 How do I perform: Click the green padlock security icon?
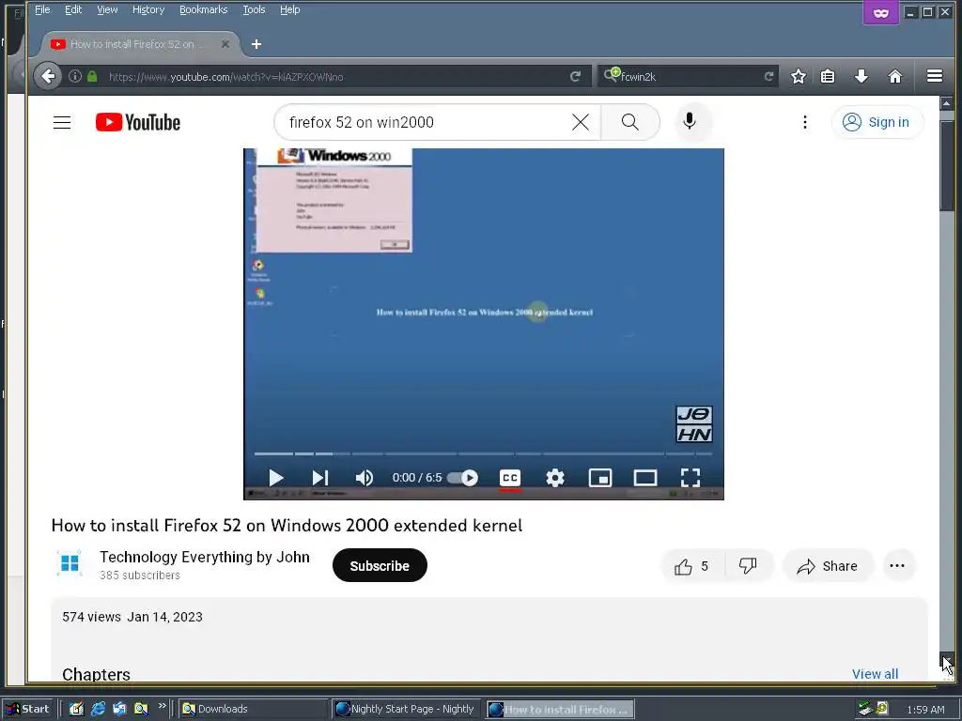click(x=92, y=76)
